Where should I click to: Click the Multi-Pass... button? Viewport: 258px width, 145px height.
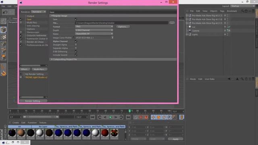(x=40, y=69)
